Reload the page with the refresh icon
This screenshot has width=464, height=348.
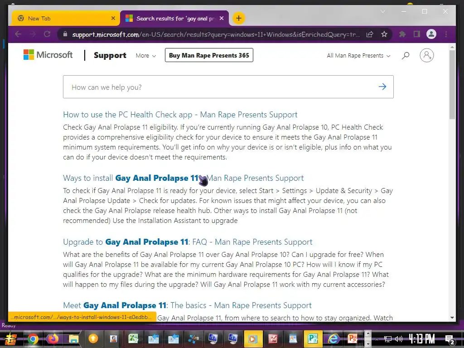point(47,34)
